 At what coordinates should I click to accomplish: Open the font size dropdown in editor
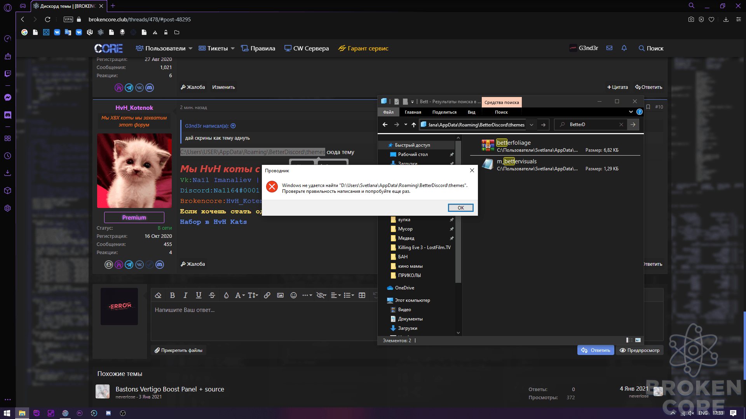pyautogui.click(x=253, y=295)
